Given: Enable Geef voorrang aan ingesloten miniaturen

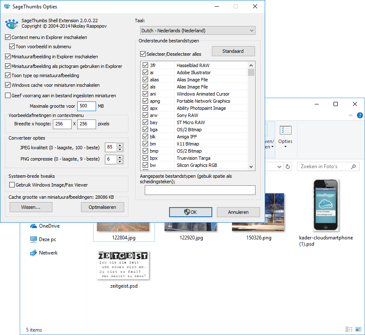Looking at the screenshot, I should coord(8,95).
